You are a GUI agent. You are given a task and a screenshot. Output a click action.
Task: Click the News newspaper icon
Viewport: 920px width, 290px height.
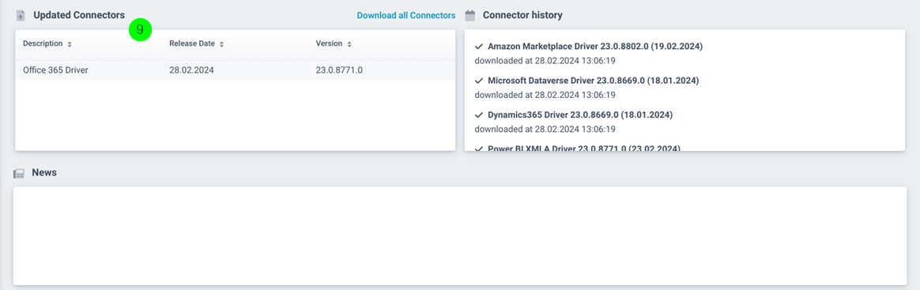19,173
